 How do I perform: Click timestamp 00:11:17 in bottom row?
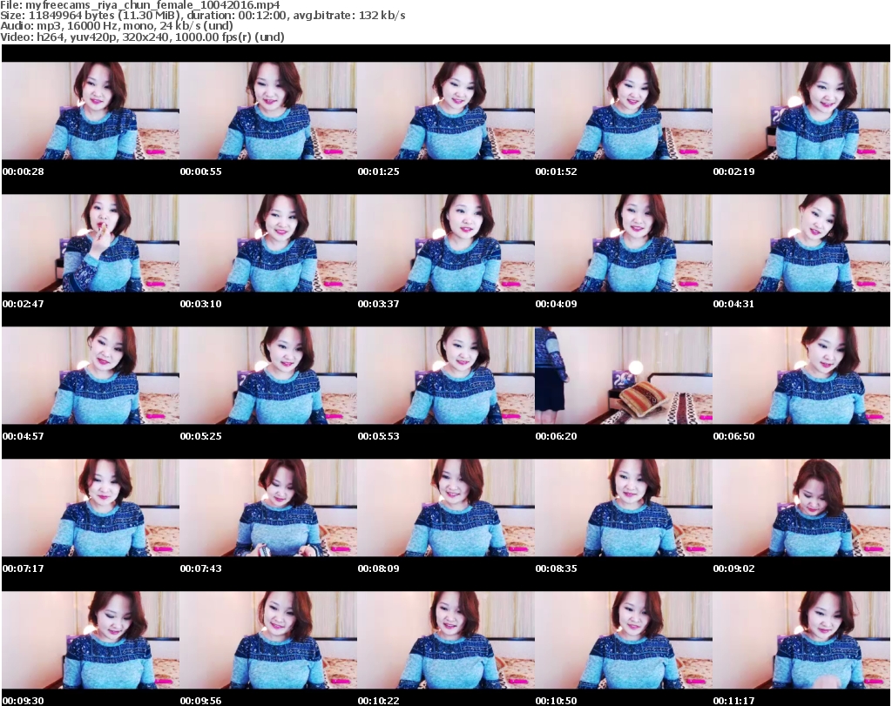point(733,701)
